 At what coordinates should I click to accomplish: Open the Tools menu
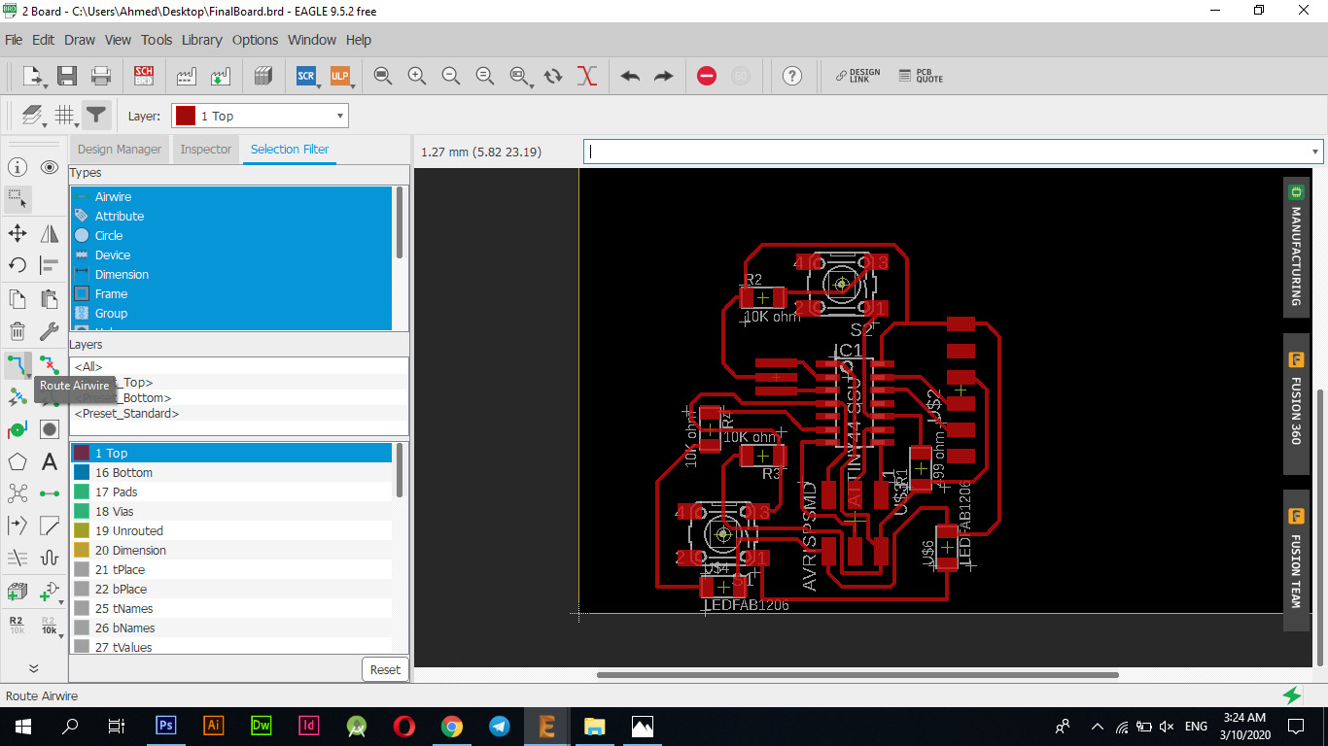tap(157, 40)
